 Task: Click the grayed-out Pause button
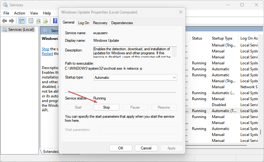(x=135, y=107)
